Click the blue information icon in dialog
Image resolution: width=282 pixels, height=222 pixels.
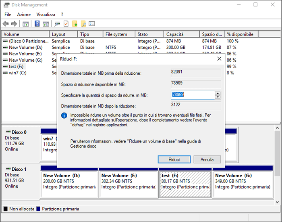click(64, 115)
